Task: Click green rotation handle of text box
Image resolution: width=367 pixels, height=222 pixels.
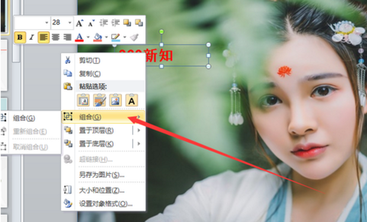Action: pos(162,31)
